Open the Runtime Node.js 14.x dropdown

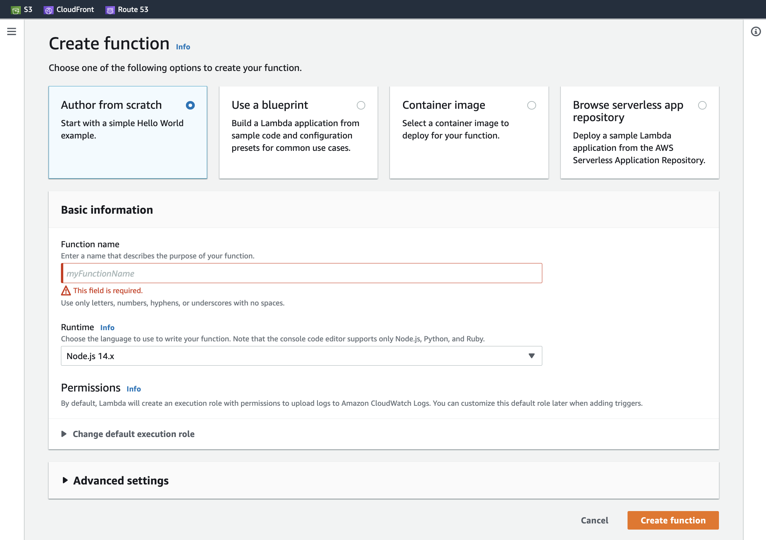coord(301,356)
